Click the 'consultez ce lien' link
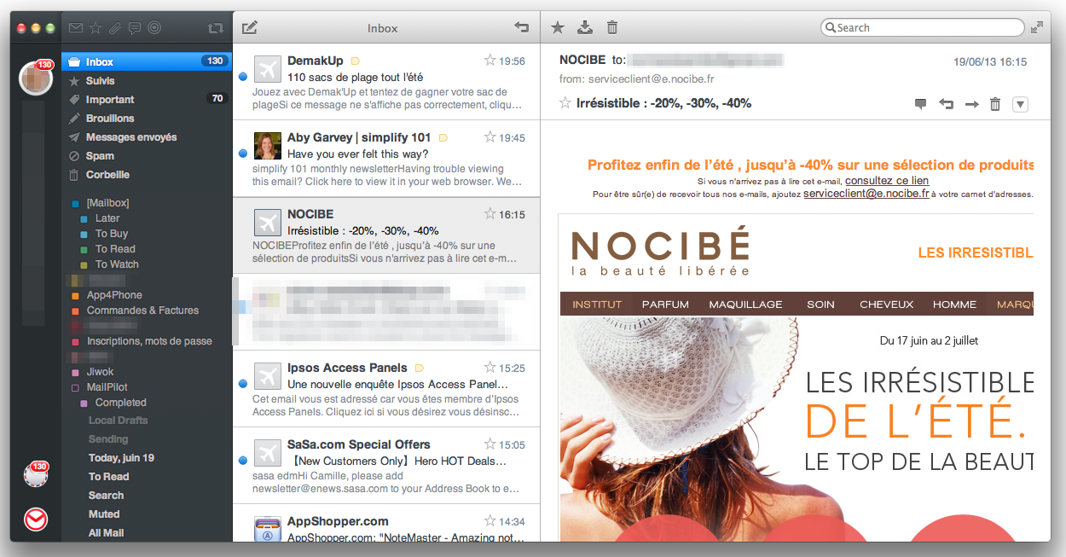 [x=887, y=181]
